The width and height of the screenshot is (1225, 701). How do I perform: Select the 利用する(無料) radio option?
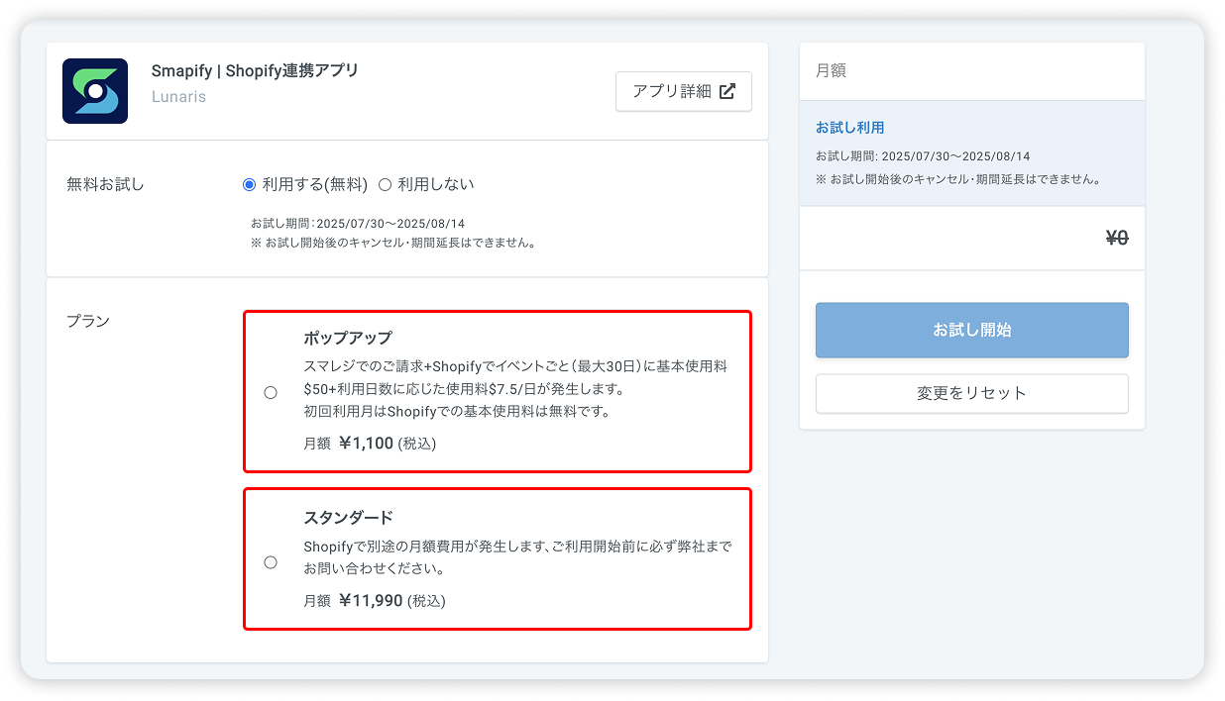(x=250, y=184)
